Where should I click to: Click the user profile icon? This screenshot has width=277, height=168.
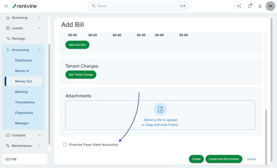coord(260,6)
